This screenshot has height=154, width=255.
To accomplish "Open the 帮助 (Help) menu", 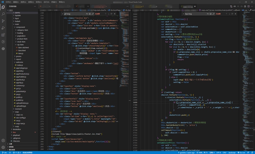I will tap(62, 2).
